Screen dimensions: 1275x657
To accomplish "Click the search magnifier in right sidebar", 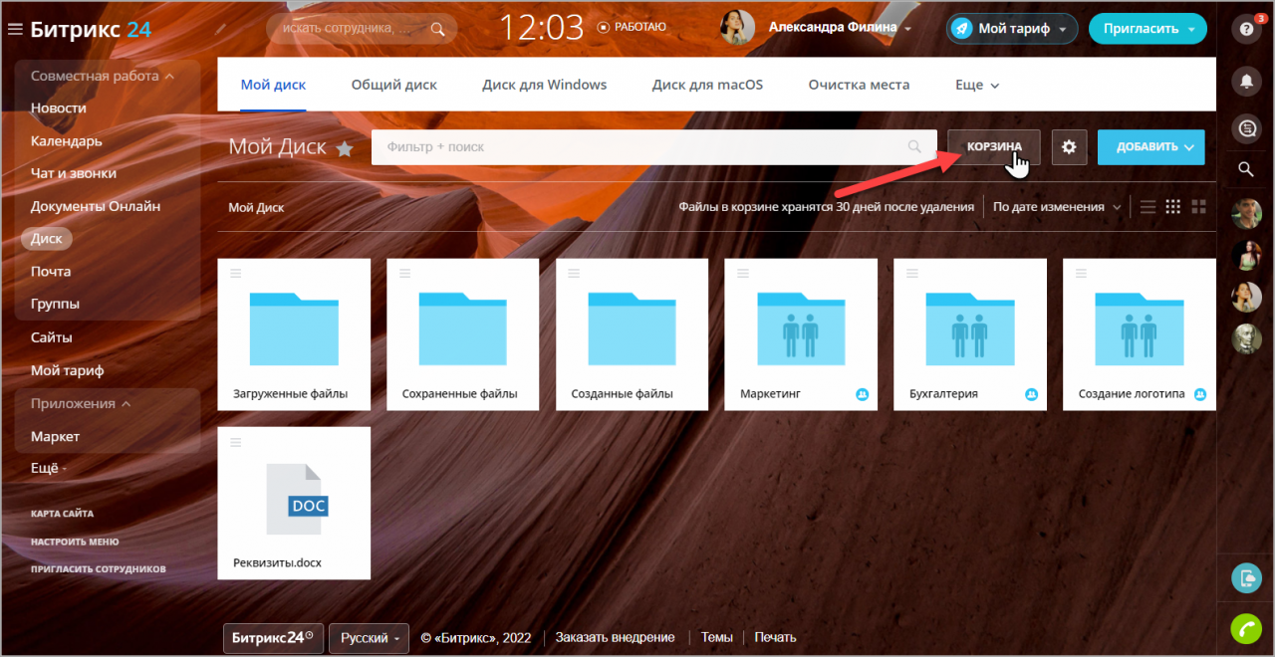I will pos(1245,169).
